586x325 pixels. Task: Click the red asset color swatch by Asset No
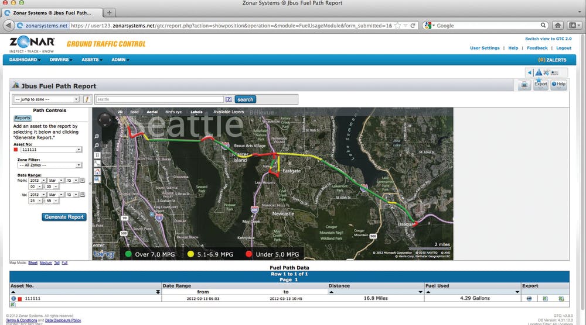pos(16,150)
